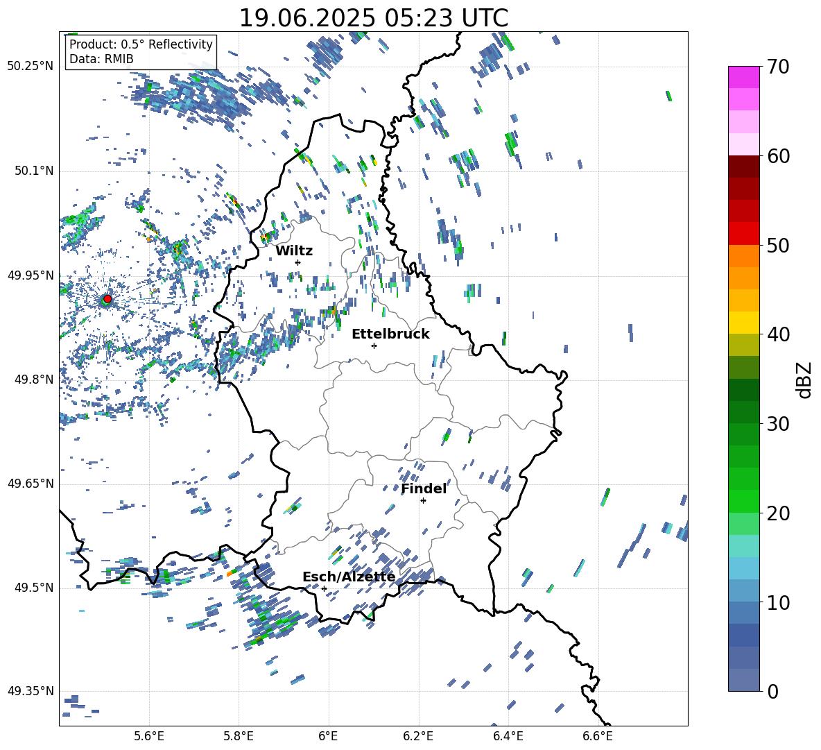Click the colorbar tick label 30
Viewport: 821px width, 750px height.
pos(778,424)
